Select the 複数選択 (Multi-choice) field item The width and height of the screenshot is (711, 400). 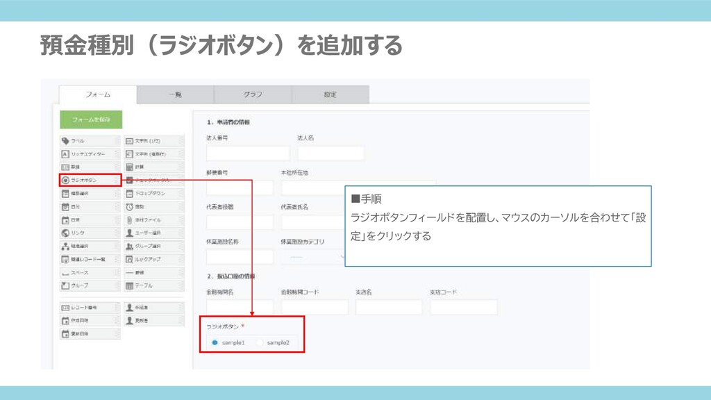90,194
